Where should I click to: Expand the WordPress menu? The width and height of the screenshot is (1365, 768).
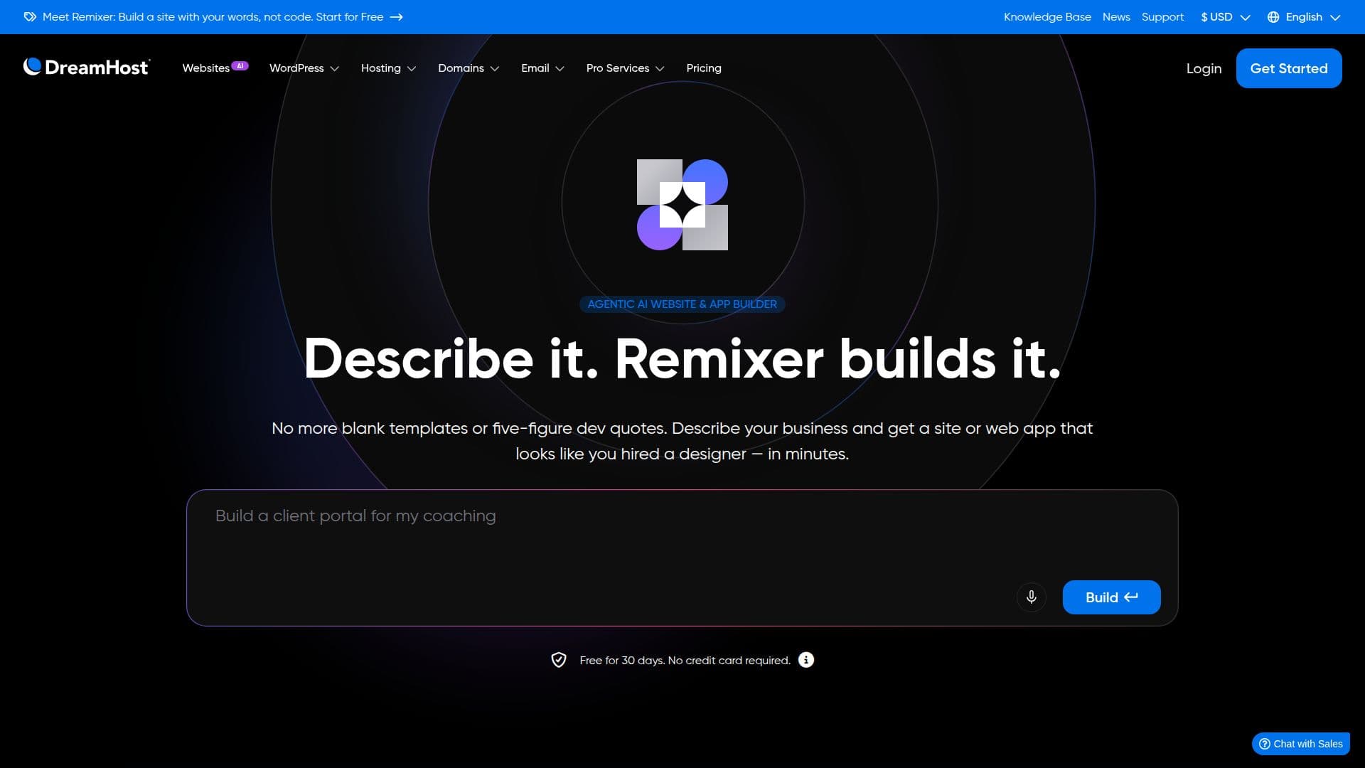coord(304,68)
